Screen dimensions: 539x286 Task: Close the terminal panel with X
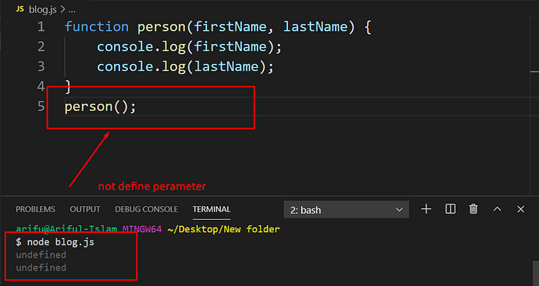[521, 209]
